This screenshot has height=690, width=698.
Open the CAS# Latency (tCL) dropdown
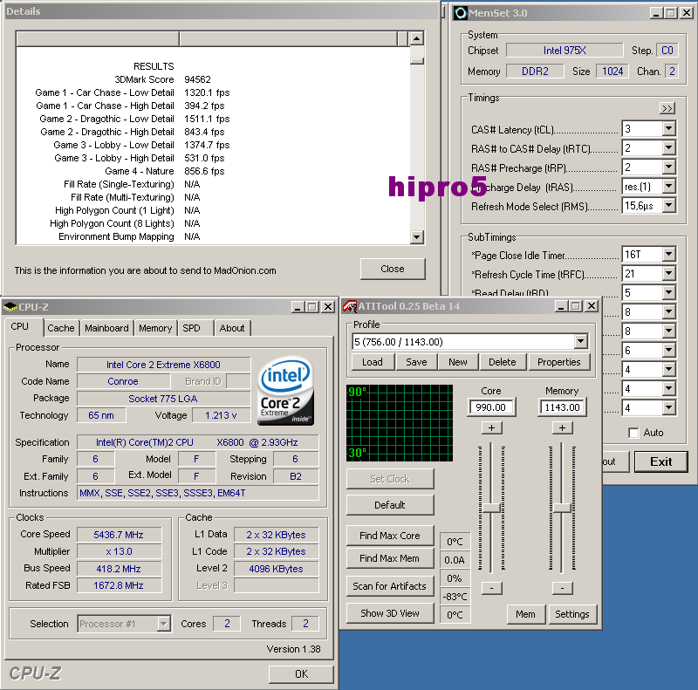click(668, 129)
